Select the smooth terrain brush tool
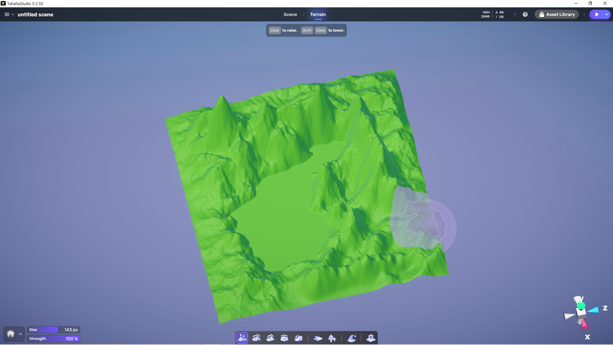This screenshot has width=613, height=345. tap(256, 338)
